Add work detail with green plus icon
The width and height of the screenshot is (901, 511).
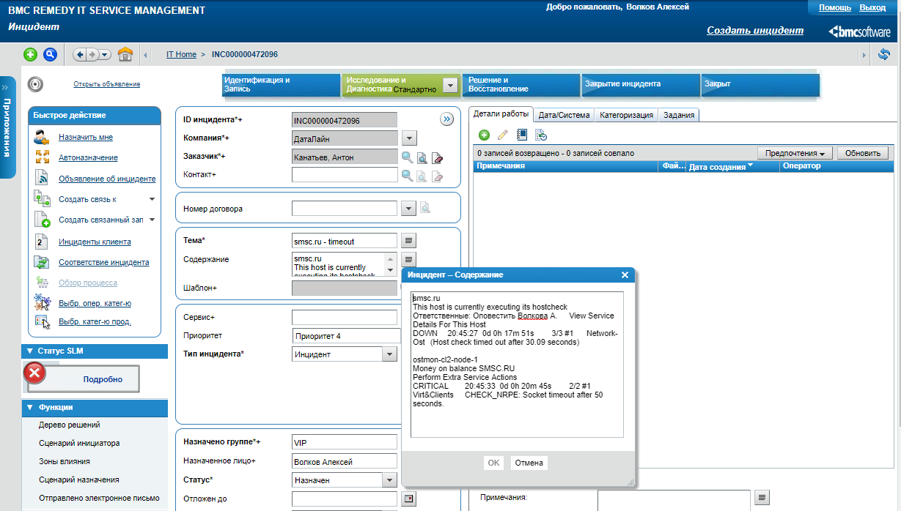click(484, 135)
